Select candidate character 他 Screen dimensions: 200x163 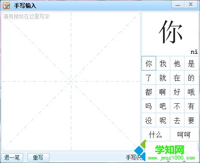pos(177,63)
